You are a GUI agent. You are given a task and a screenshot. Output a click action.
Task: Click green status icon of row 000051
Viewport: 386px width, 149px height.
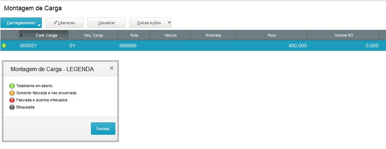4,46
